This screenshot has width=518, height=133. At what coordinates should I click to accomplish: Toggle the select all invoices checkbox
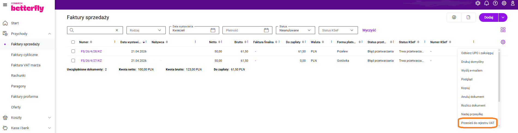[73, 42]
